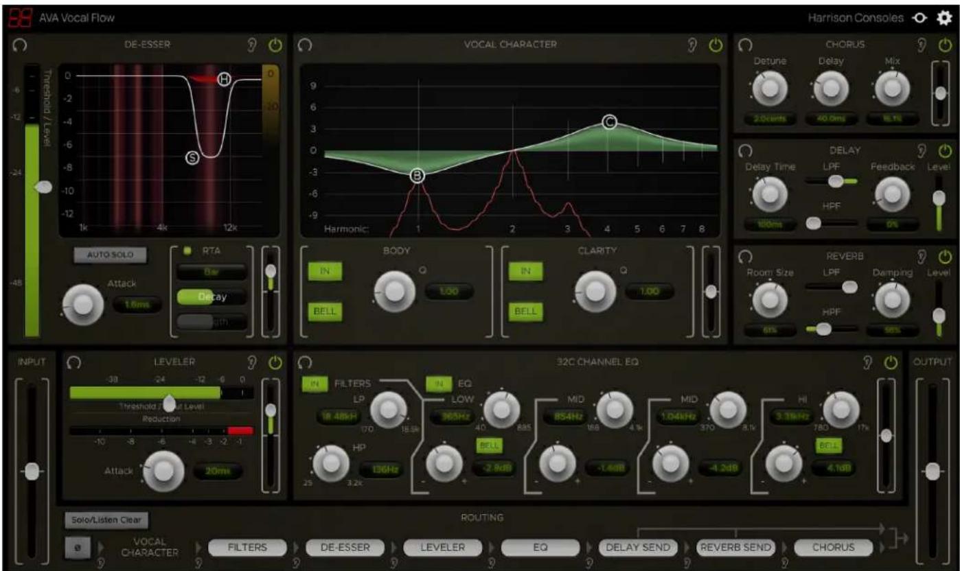The image size is (960, 571).
Task: Toggle the Body BELL button
Action: pyautogui.click(x=325, y=311)
